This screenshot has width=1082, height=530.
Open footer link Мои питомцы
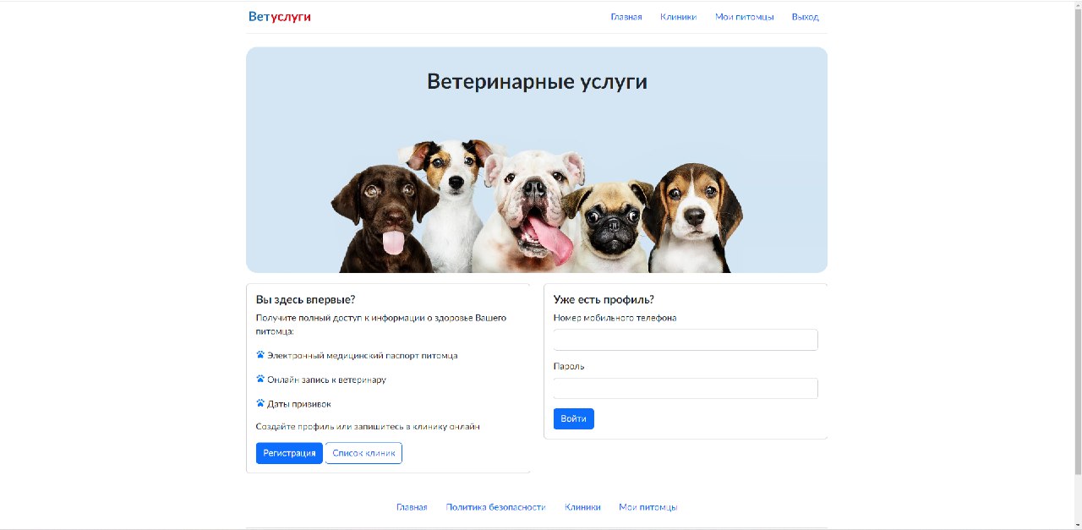648,507
